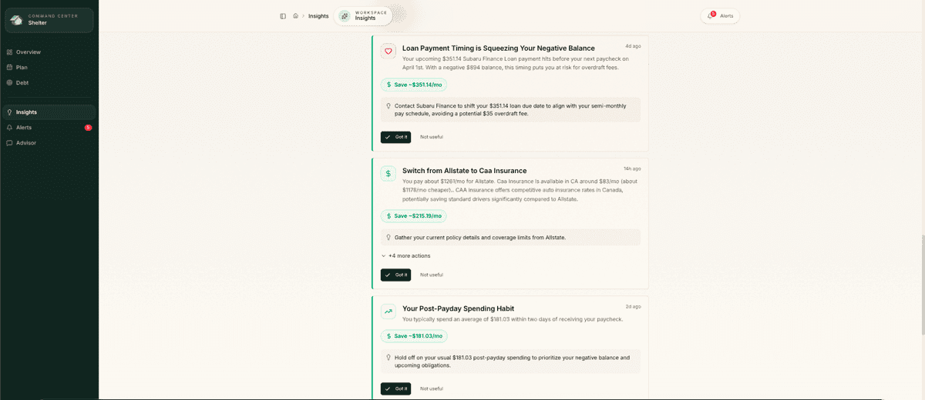This screenshot has width=925, height=400.
Task: Open Advisor from the sidebar
Action: coord(26,143)
